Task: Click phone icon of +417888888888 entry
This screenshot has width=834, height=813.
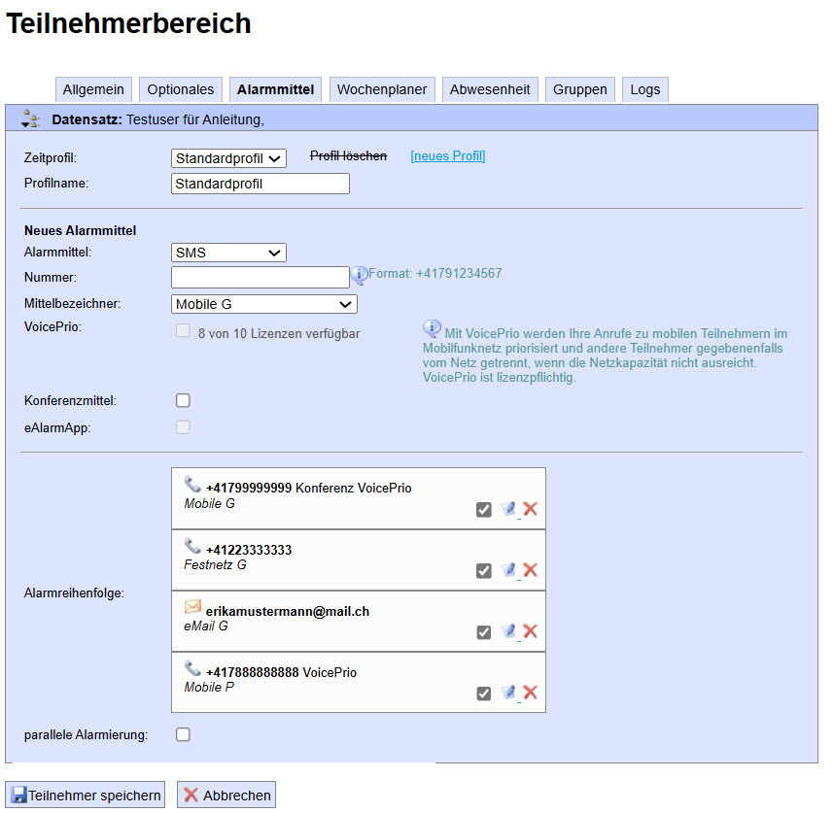Action: (192, 668)
